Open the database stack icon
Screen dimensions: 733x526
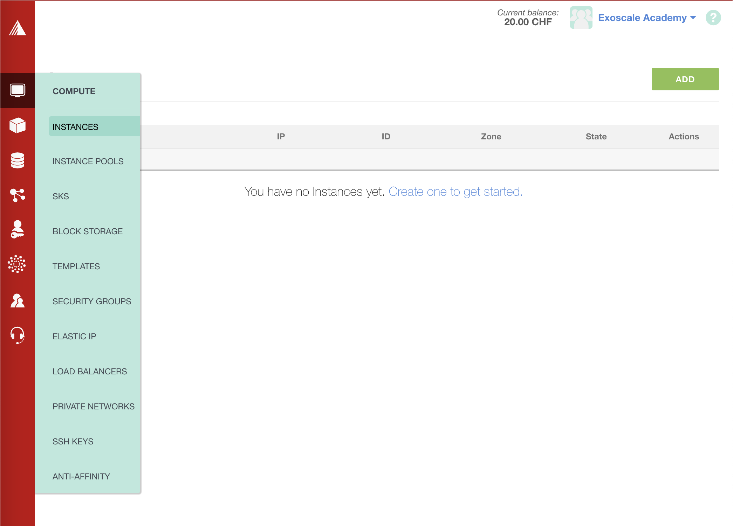18,160
